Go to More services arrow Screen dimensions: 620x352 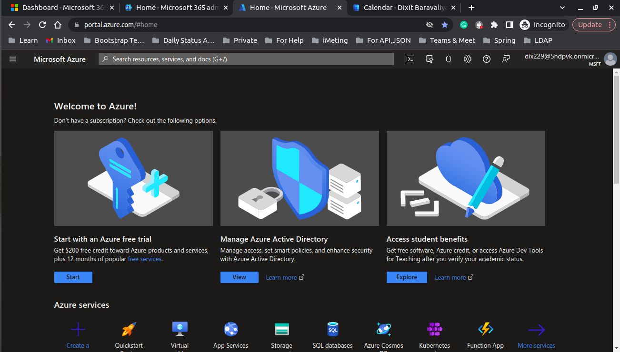(536, 329)
